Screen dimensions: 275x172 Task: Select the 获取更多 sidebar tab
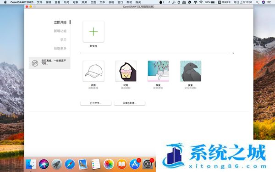(x=60, y=48)
